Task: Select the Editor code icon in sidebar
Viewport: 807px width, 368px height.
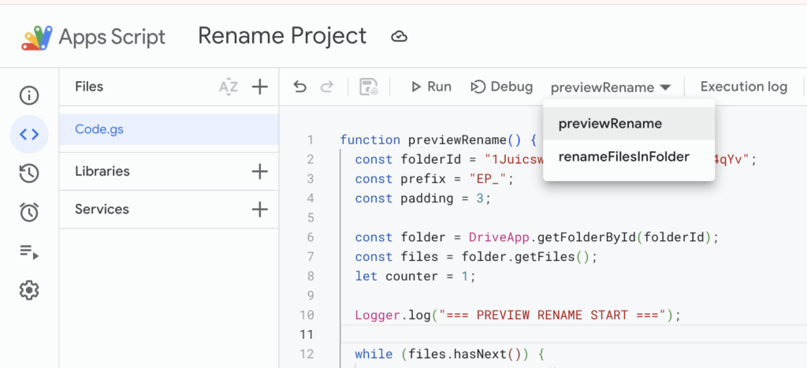Action: click(29, 134)
